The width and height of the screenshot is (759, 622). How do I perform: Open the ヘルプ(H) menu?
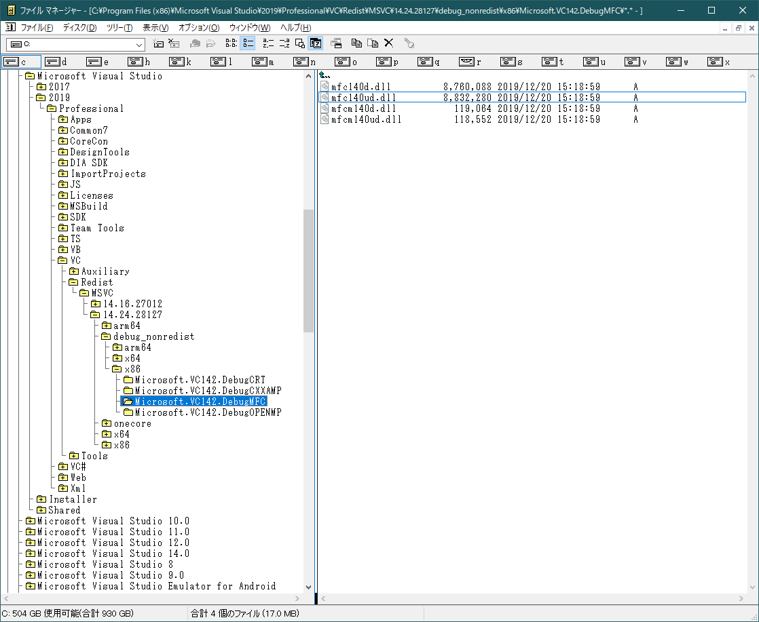coord(296,28)
